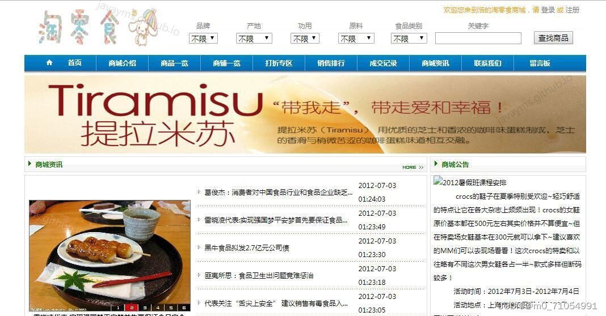Open the 食品类别 dropdown

409,39
